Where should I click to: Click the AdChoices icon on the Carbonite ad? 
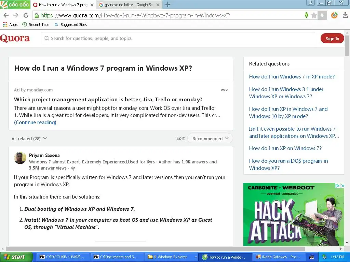(x=337, y=186)
